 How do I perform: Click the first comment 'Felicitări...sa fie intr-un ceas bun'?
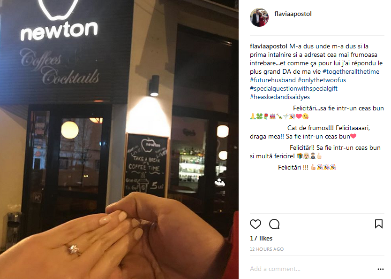[317, 112]
